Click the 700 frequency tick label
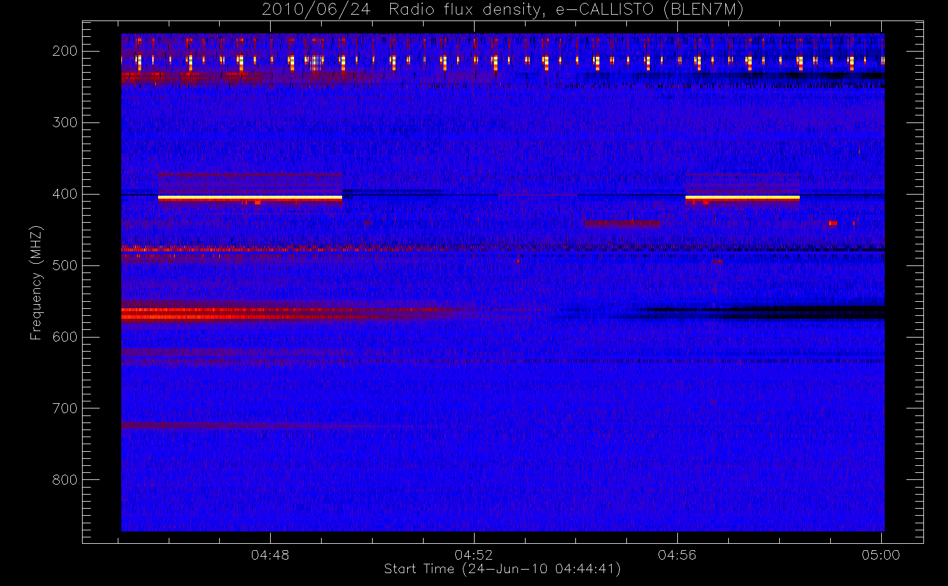948x586 pixels. click(x=65, y=408)
